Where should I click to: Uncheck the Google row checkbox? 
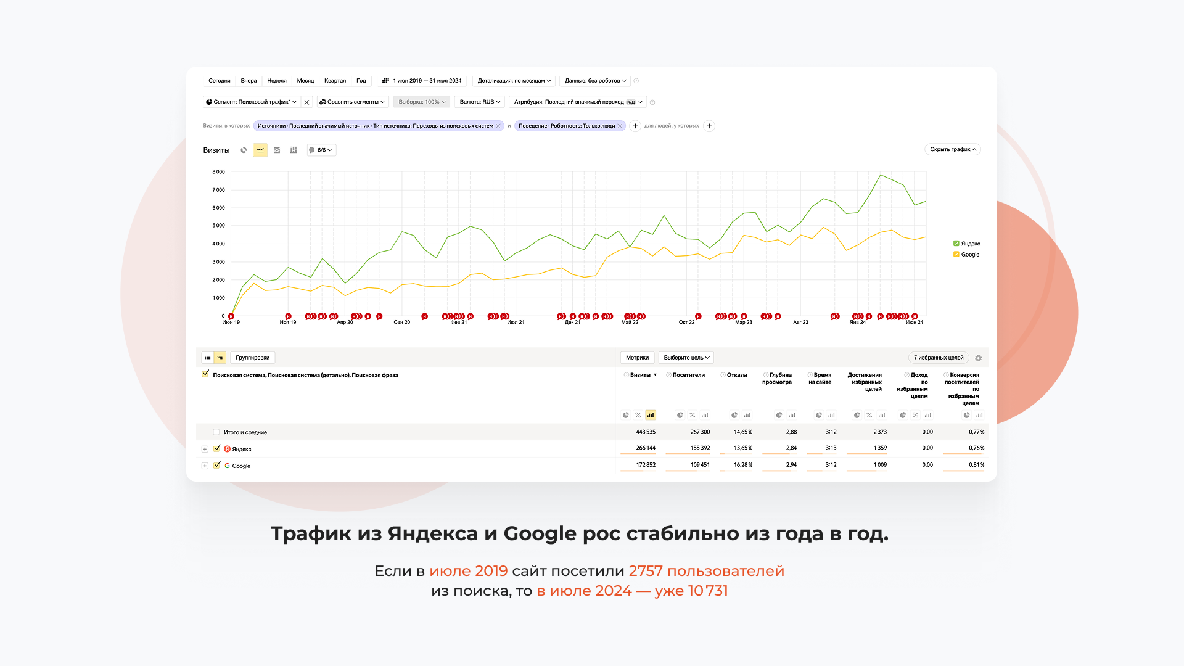(x=217, y=465)
